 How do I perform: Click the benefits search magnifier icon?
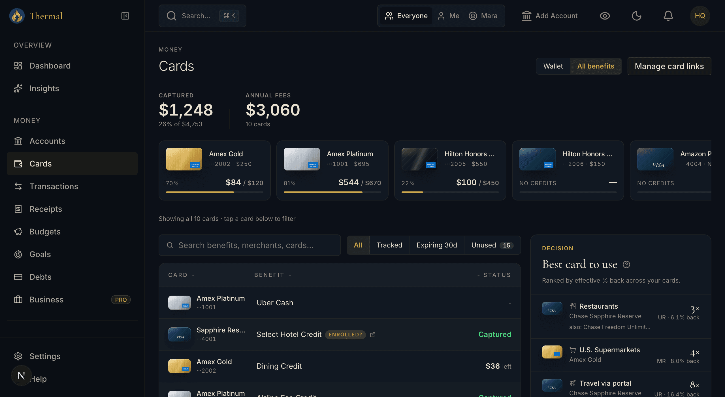click(x=170, y=245)
